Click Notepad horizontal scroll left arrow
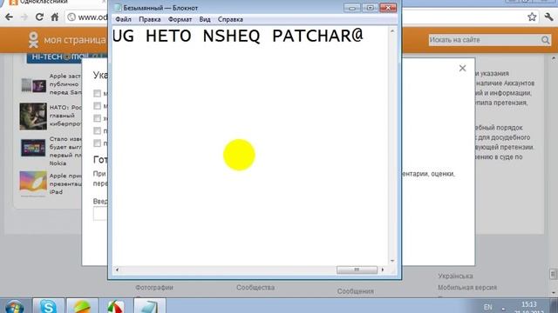Image resolution: width=558 pixels, height=313 pixels. pos(117,270)
